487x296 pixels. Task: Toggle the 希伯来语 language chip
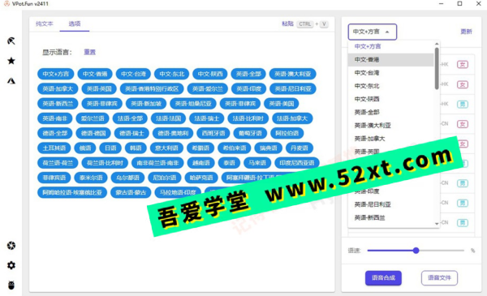pyautogui.click(x=235, y=148)
